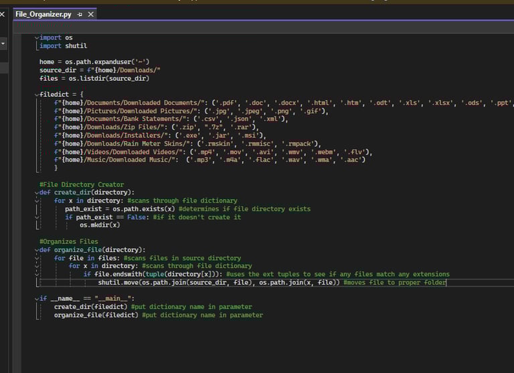Collapse the create_dir function definition
This screenshot has height=373, width=514.
click(37, 193)
